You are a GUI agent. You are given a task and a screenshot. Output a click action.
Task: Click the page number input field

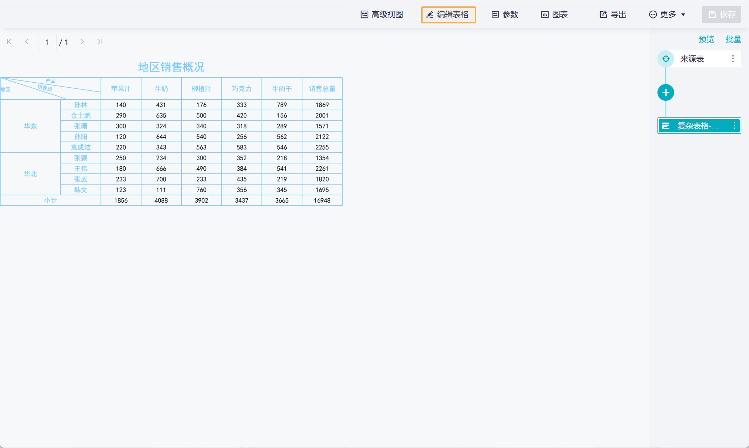pyautogui.click(x=48, y=42)
